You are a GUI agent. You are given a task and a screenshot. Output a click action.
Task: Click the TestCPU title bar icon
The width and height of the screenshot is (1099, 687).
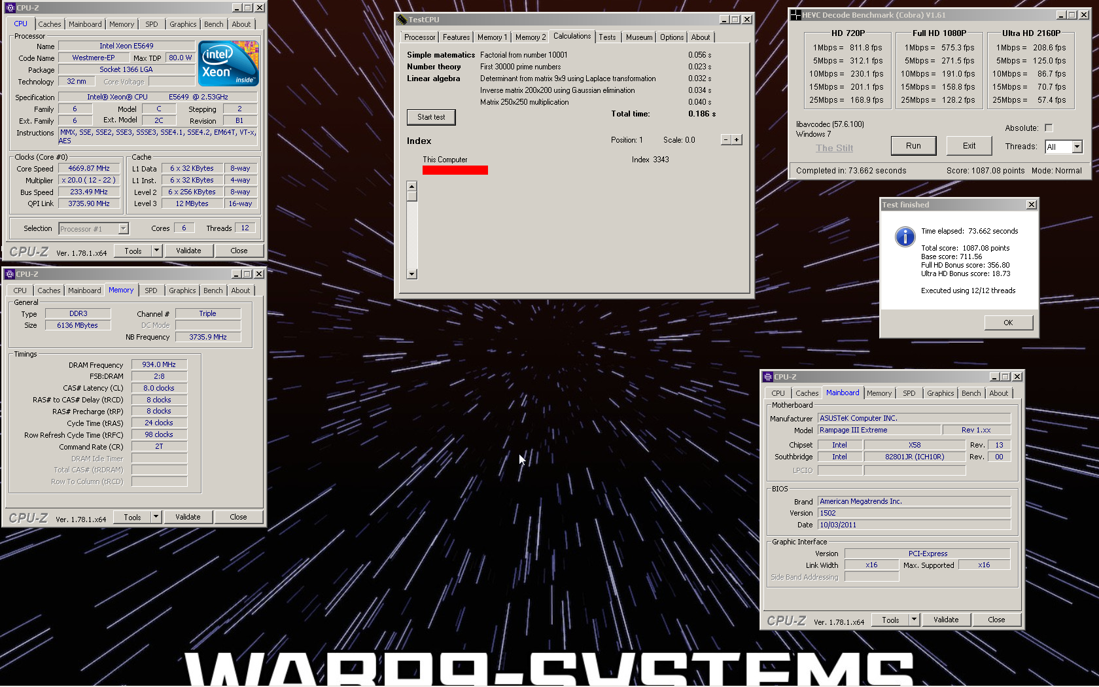tap(402, 20)
